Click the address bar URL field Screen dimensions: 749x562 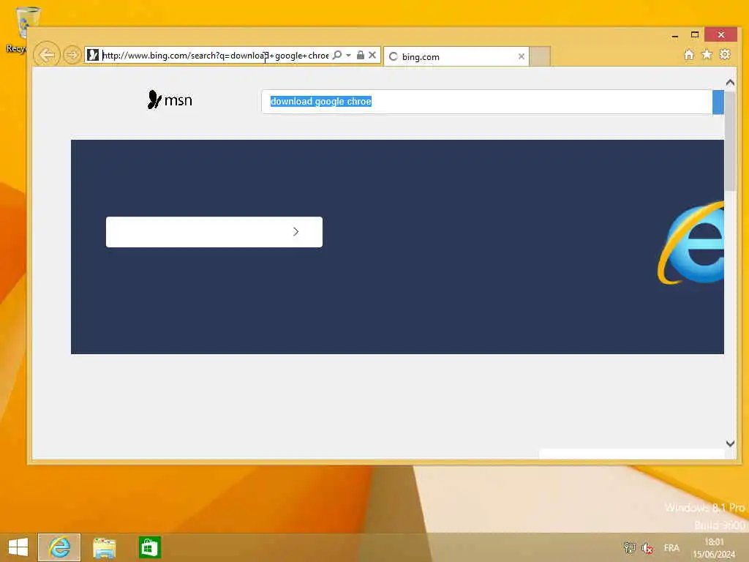point(215,56)
